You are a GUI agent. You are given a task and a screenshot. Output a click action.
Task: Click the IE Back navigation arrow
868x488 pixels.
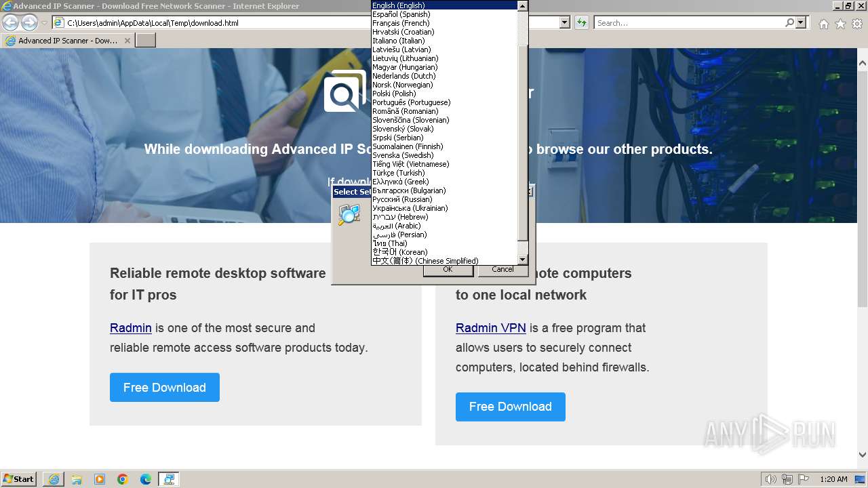(10, 22)
